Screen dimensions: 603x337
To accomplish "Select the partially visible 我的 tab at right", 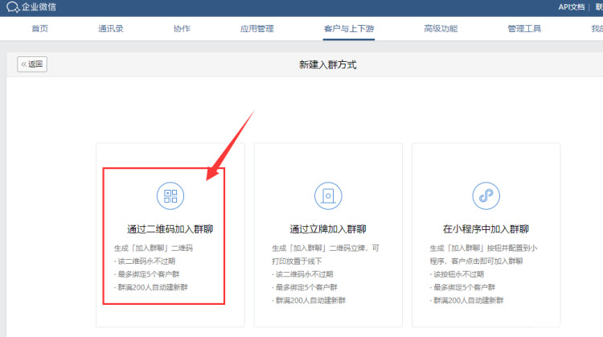I will pos(596,29).
